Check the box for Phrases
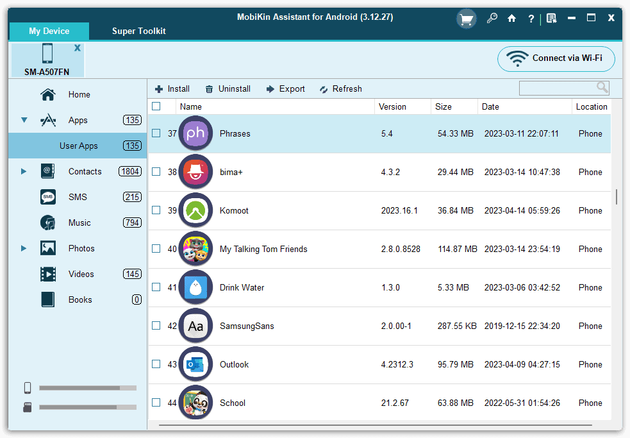Image resolution: width=630 pixels, height=438 pixels. coord(156,133)
